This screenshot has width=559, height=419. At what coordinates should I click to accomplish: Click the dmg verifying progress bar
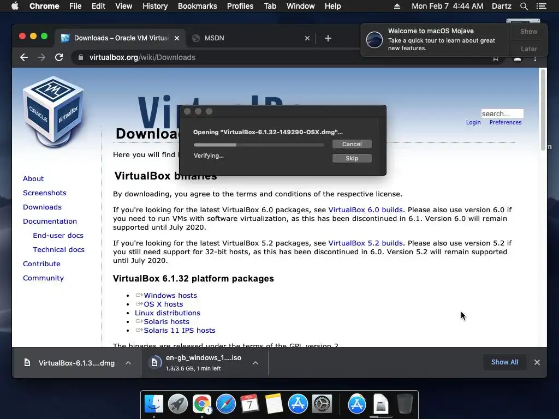pos(259,145)
